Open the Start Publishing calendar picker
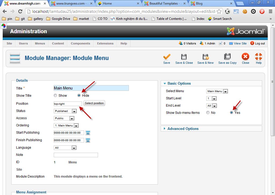This screenshot has height=195, width=275. [x=88, y=133]
